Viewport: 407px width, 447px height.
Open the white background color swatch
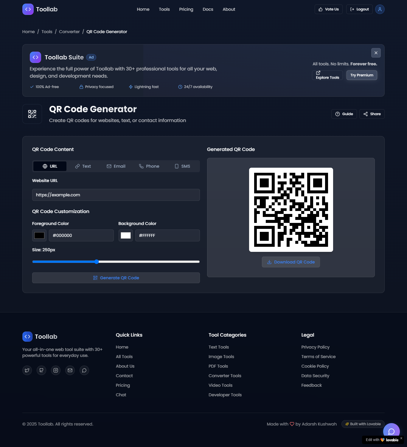point(126,235)
